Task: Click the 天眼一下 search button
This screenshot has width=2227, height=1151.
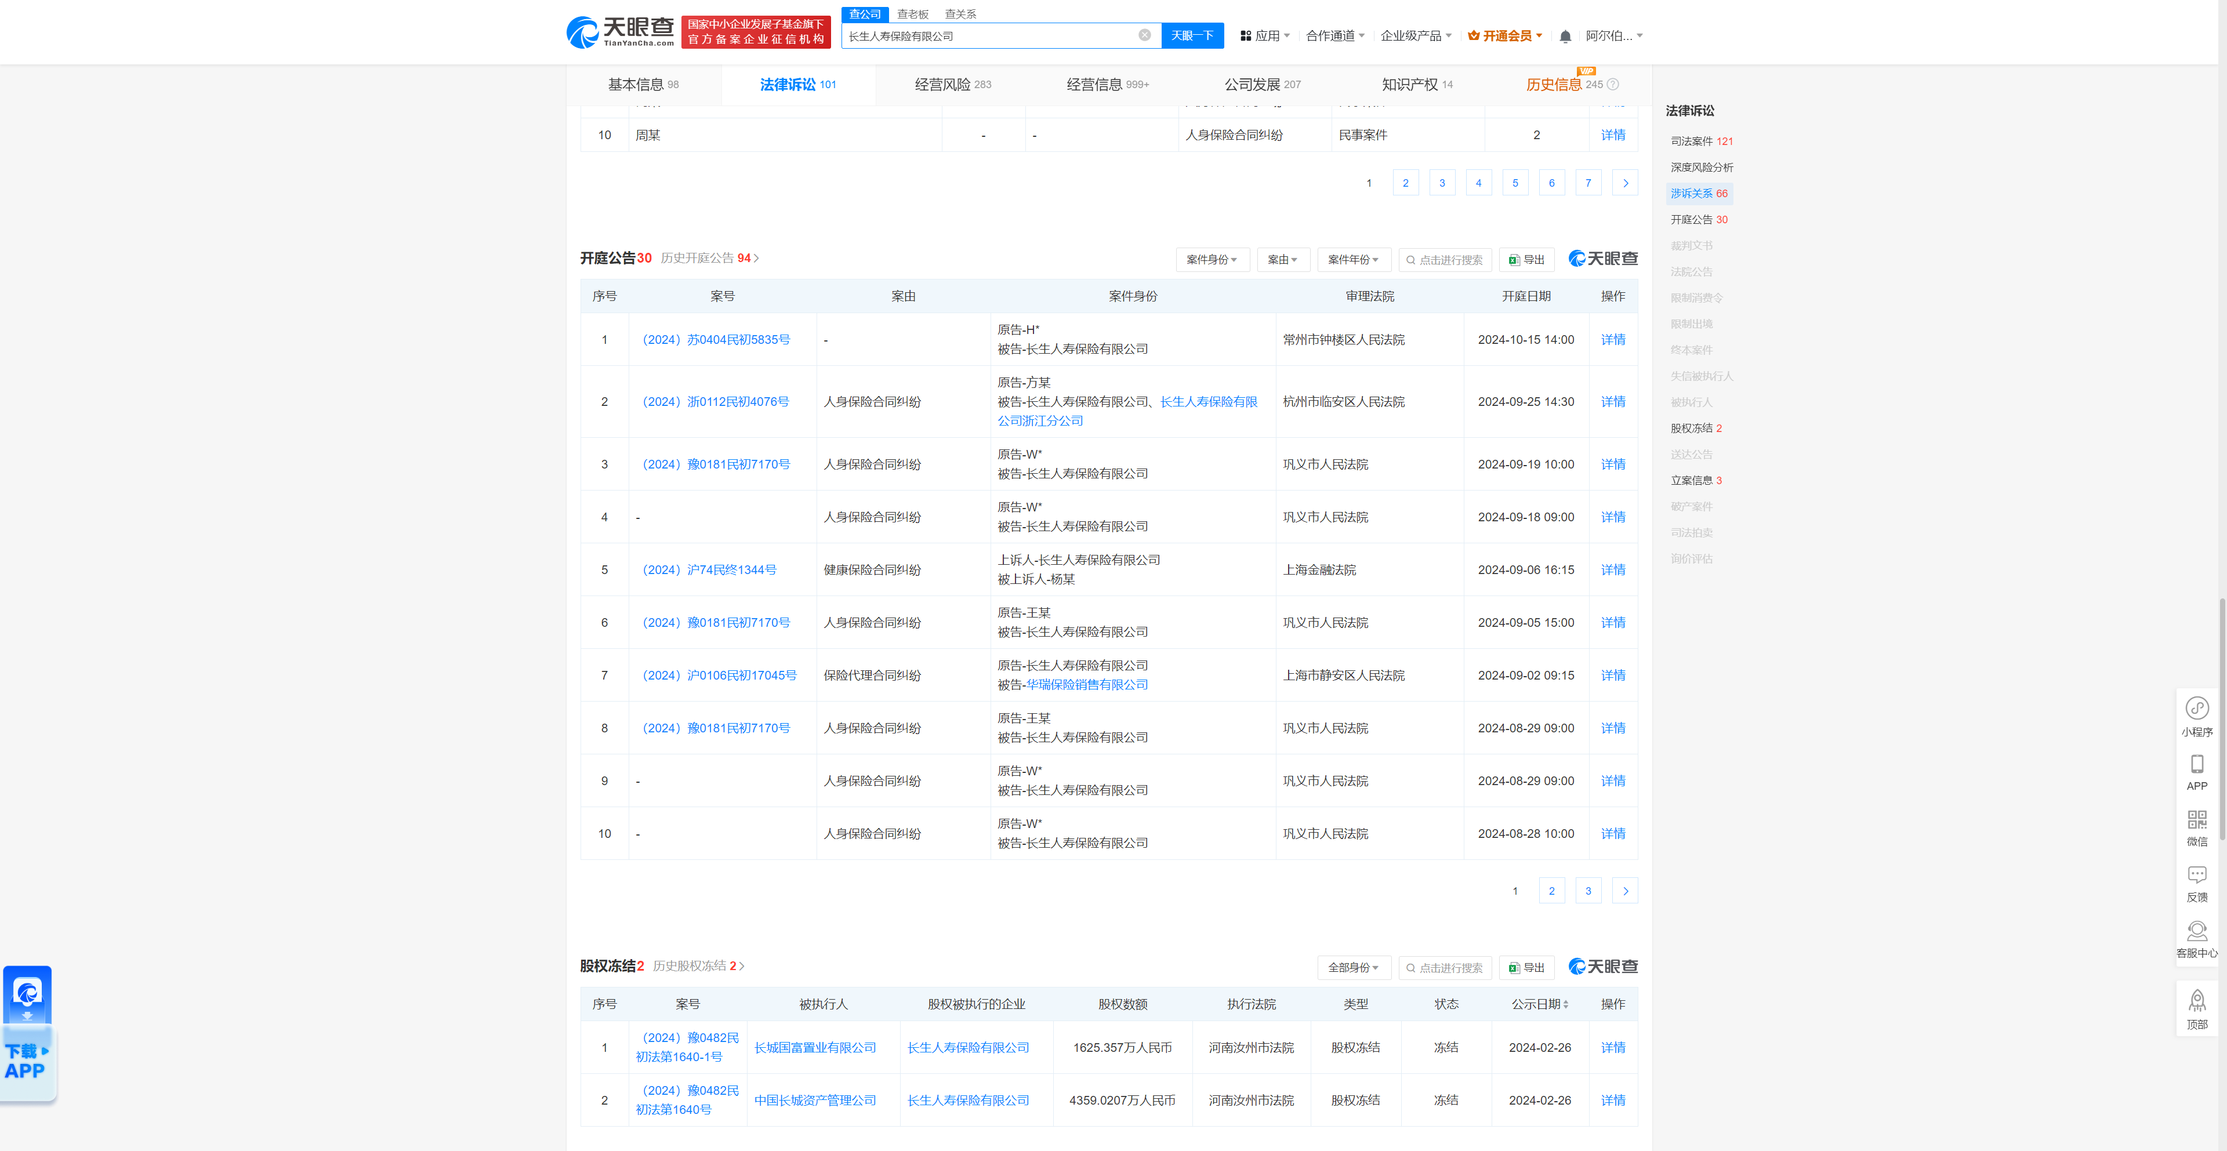Action: pyautogui.click(x=1192, y=35)
